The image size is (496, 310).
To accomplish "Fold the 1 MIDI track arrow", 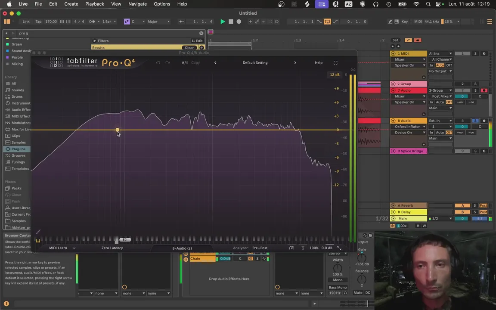I will tap(393, 53).
